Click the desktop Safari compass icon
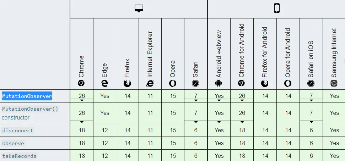 pyautogui.click(x=195, y=83)
